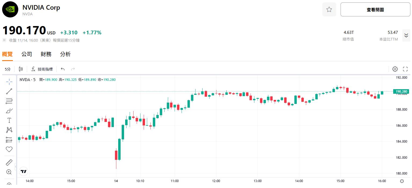Image resolution: width=412 pixels, height=188 pixels.
Task: Activate the zoom-in magnifier tool
Action: 9,172
